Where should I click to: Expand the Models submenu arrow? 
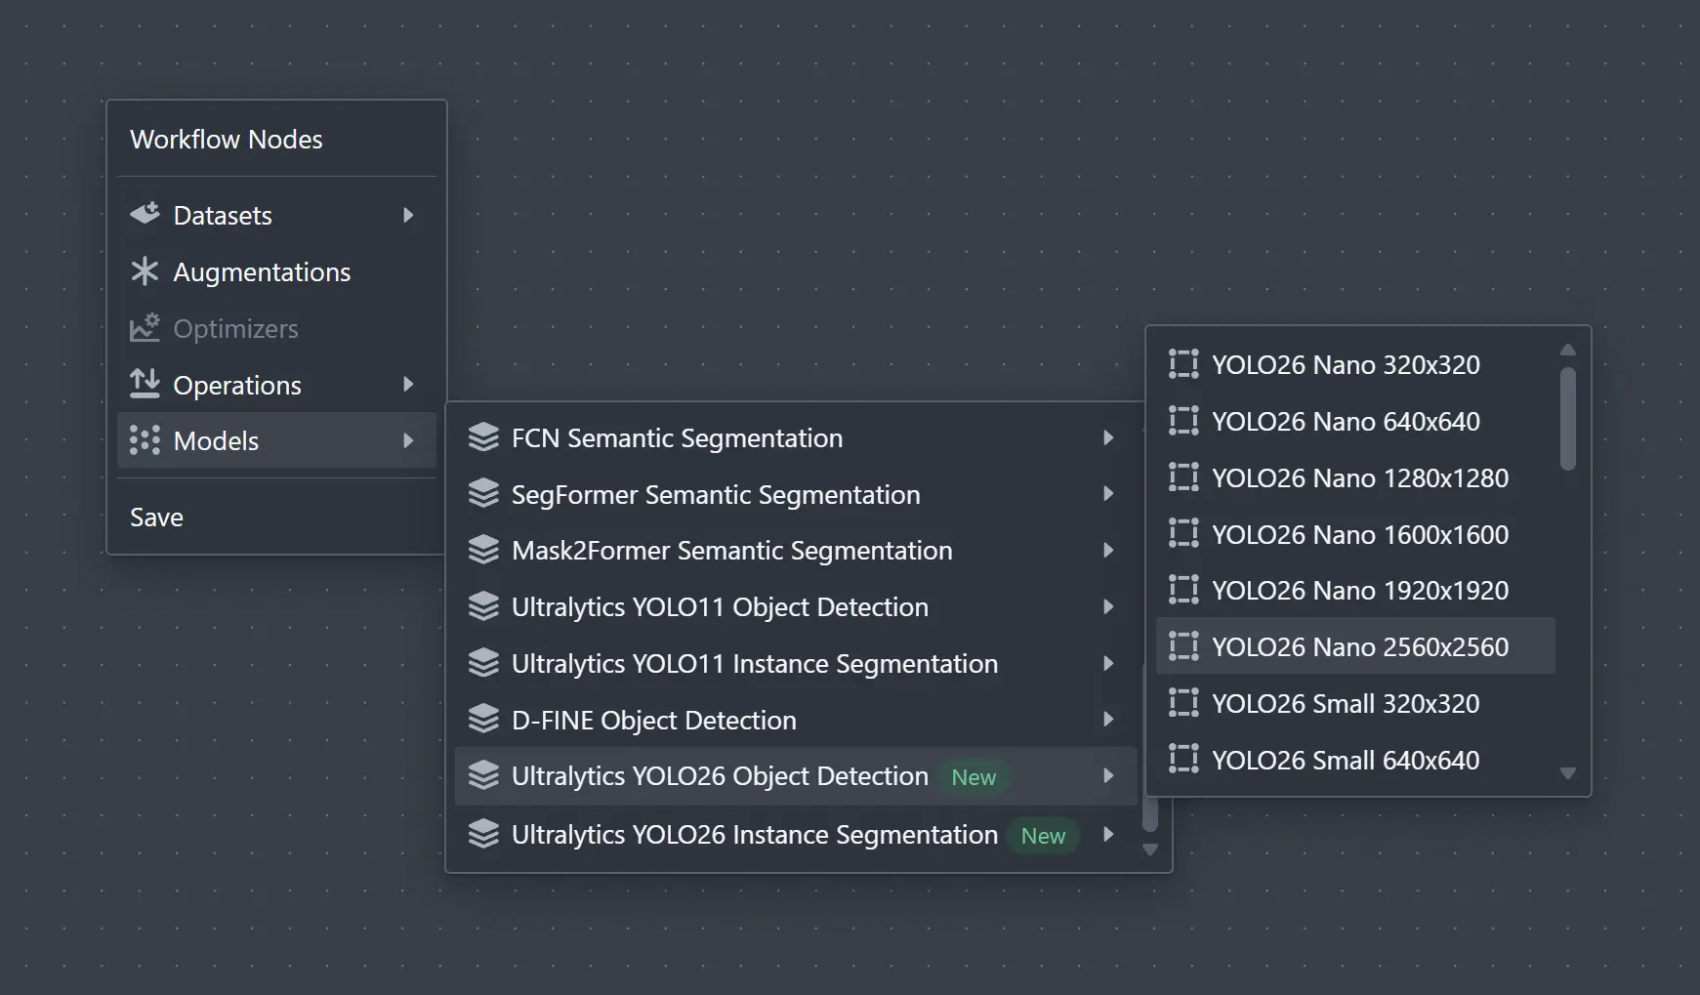tap(409, 441)
